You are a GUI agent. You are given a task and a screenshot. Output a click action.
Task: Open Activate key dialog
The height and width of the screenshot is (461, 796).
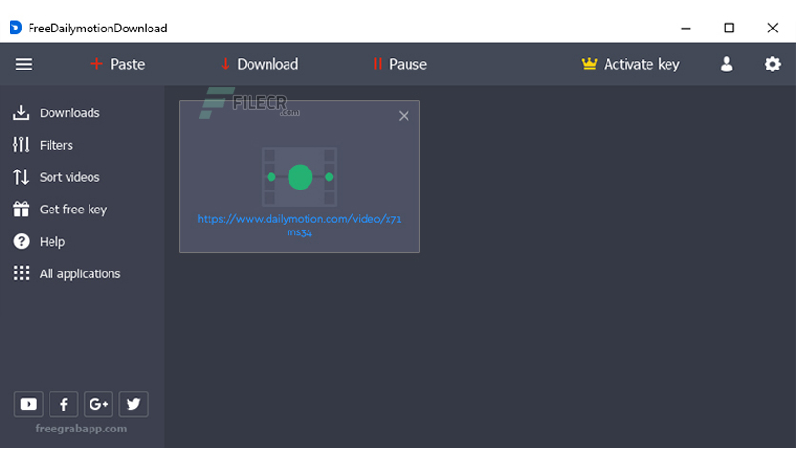coord(630,64)
